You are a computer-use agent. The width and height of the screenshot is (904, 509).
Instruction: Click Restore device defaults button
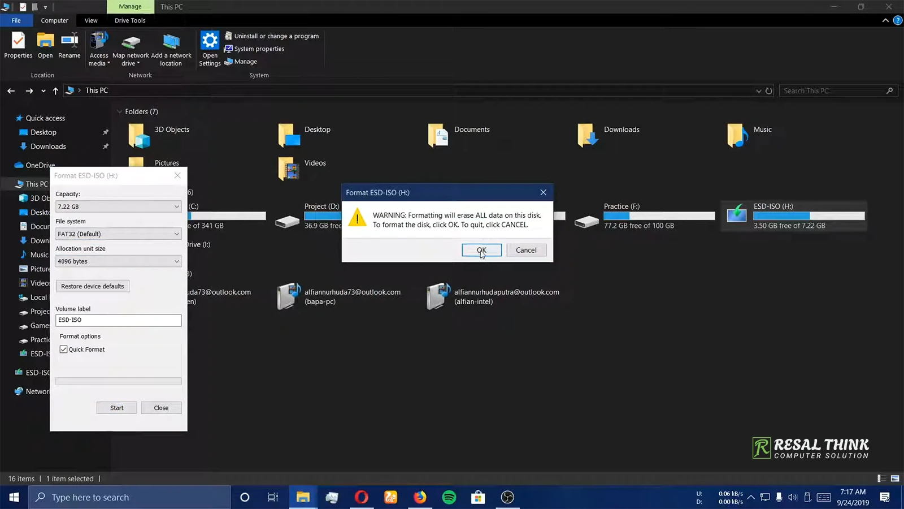coord(93,286)
